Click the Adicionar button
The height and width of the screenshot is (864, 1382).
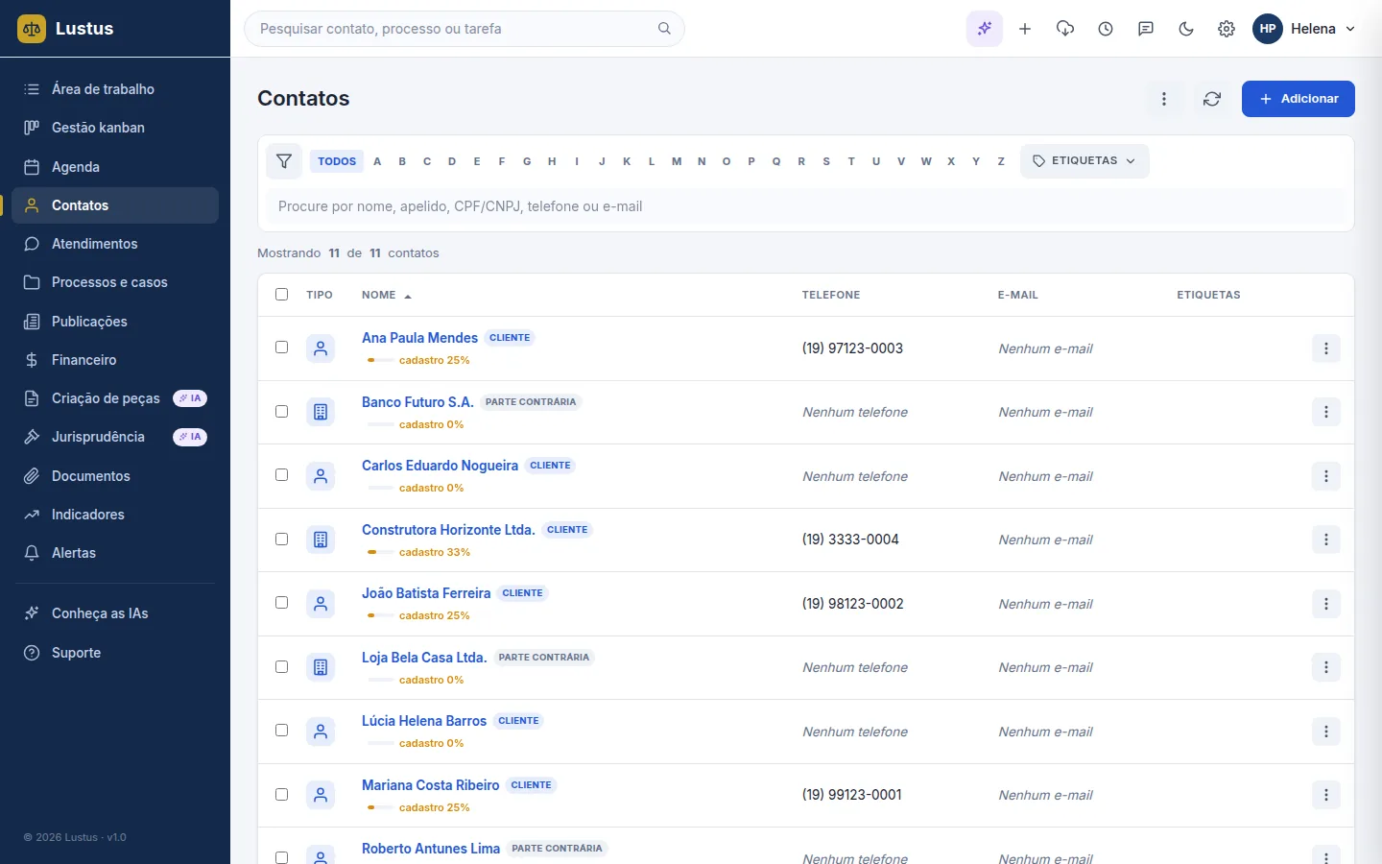tap(1298, 99)
